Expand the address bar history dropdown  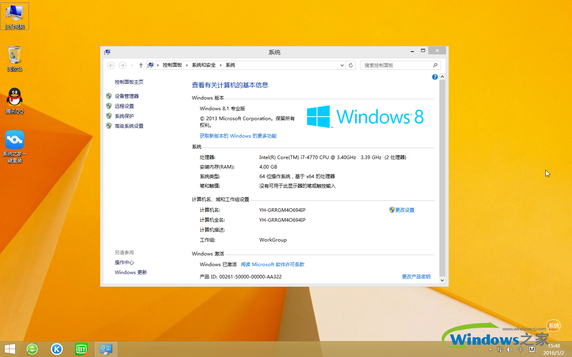(x=342, y=65)
